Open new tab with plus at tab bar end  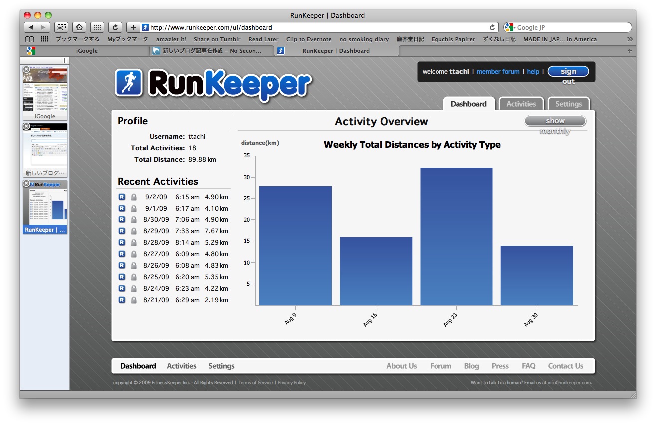(x=629, y=51)
